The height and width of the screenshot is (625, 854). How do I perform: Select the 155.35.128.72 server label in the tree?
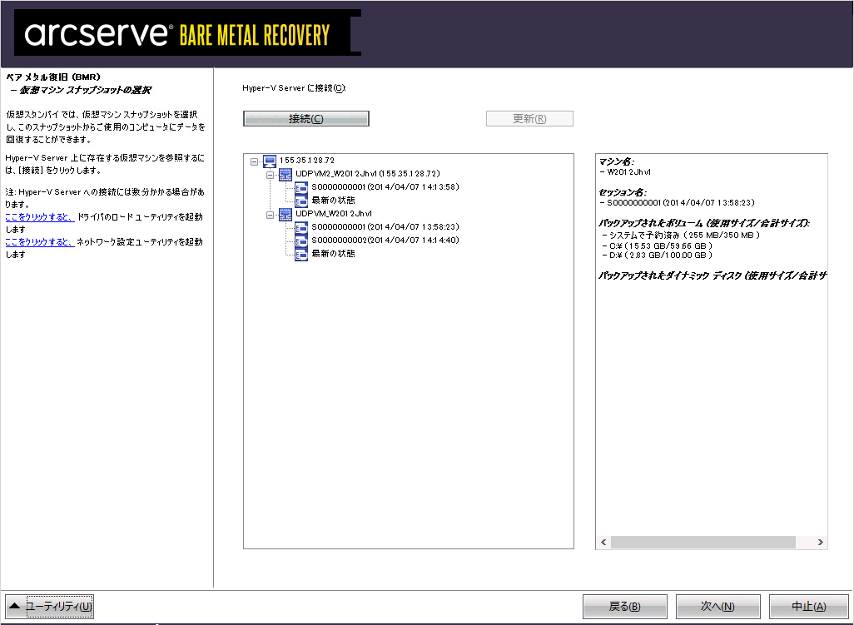tap(307, 161)
